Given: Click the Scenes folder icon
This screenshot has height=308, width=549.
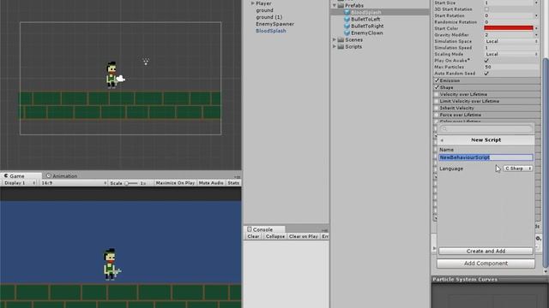Looking at the screenshot, I should [x=341, y=40].
